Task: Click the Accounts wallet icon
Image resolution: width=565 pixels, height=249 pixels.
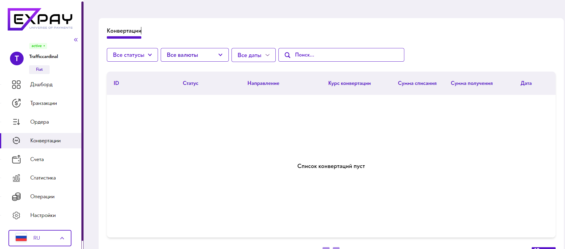Action: (x=16, y=159)
